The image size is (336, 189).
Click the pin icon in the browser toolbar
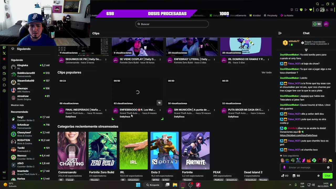292,10
